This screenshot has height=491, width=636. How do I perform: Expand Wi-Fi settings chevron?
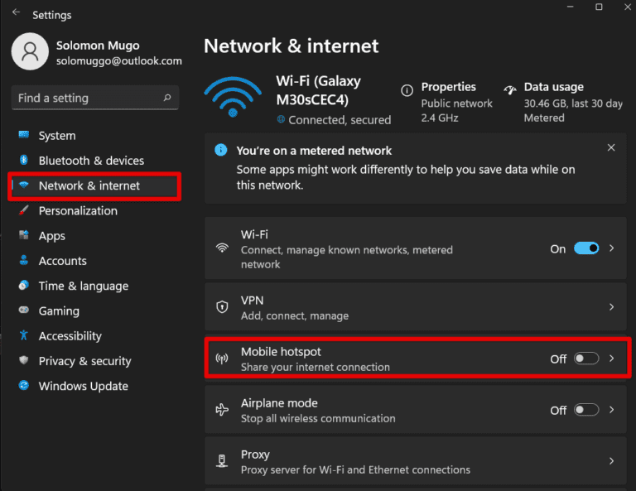coord(612,248)
